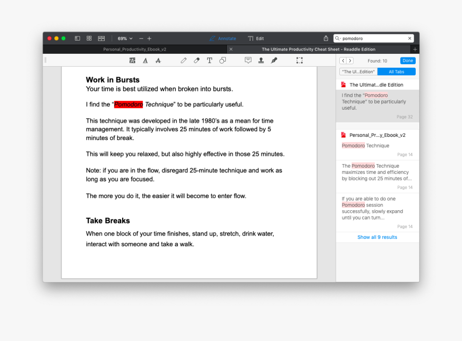Select the shapes tool
Screen dimensions: 462x341
(x=223, y=61)
